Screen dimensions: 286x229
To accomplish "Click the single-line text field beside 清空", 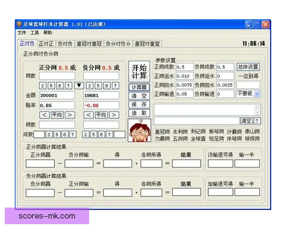I will pyautogui.click(x=196, y=121).
